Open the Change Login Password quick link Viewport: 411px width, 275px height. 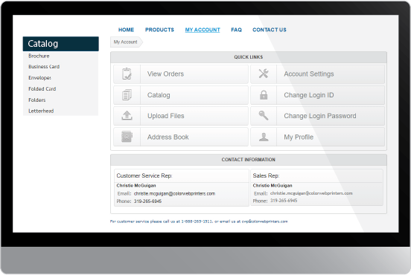click(x=317, y=116)
